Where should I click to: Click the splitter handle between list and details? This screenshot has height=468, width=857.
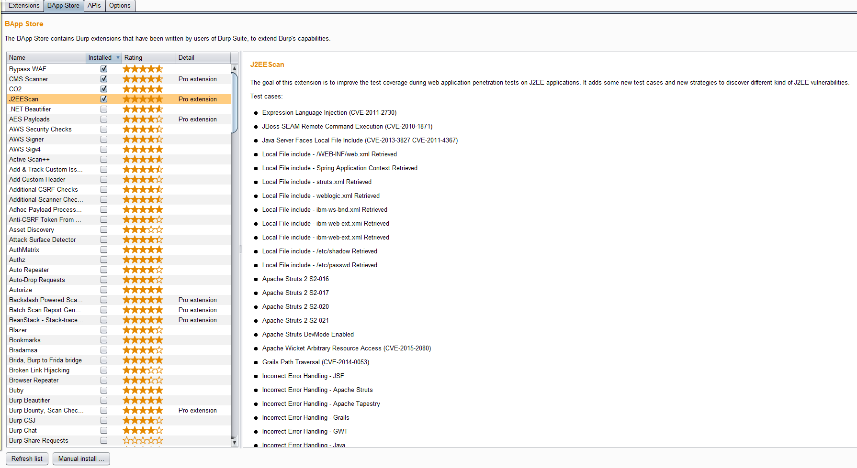[240, 249]
